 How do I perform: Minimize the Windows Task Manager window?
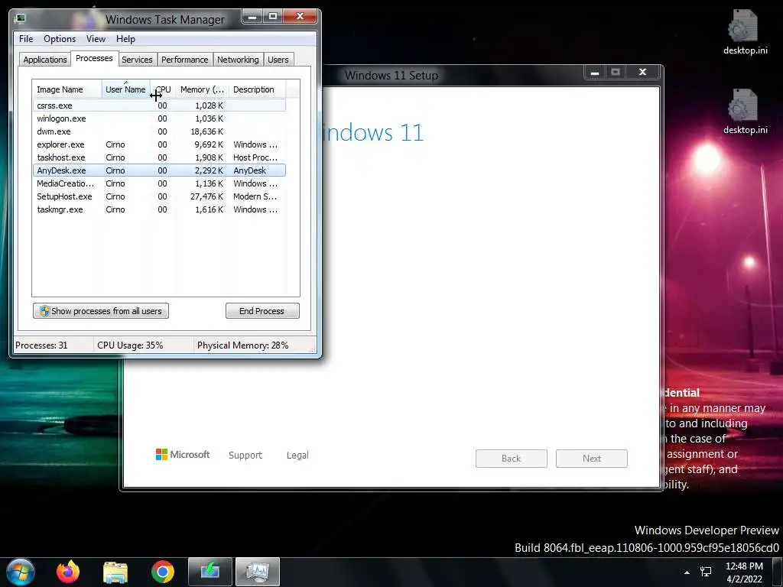pos(252,17)
